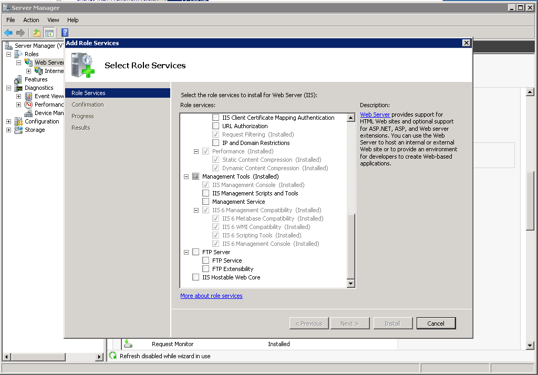
Task: Open the File menu
Action: (x=11, y=20)
